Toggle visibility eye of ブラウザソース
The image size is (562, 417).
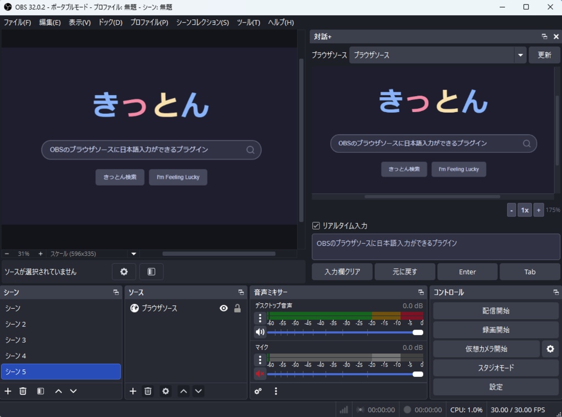pos(223,308)
